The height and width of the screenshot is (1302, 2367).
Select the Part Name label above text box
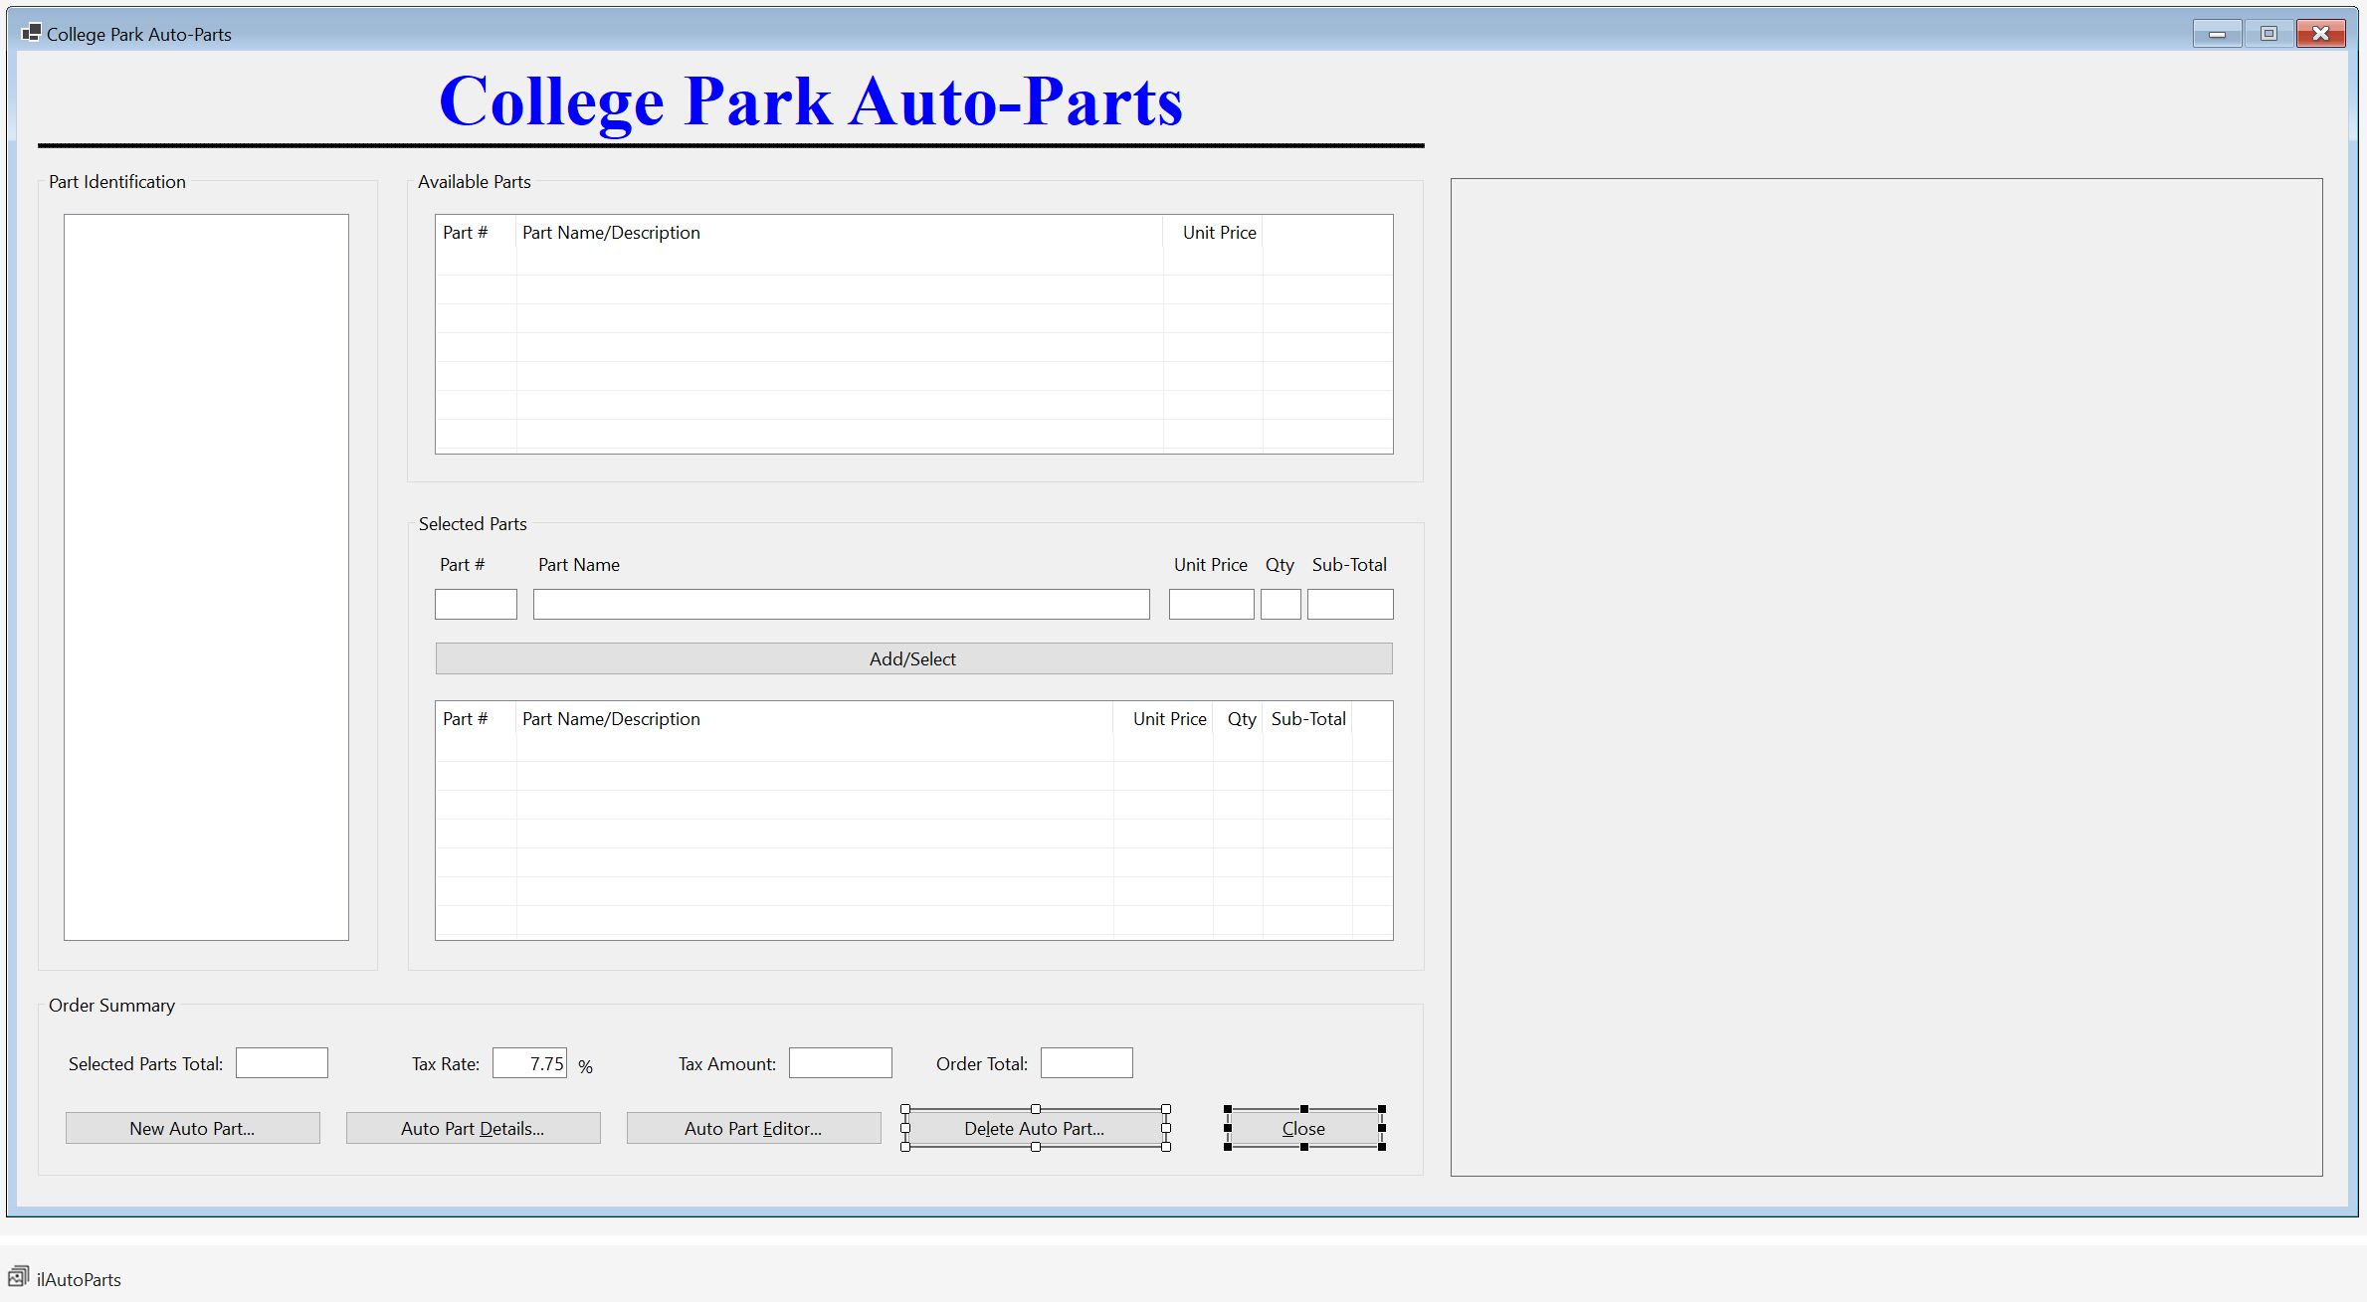coord(579,564)
